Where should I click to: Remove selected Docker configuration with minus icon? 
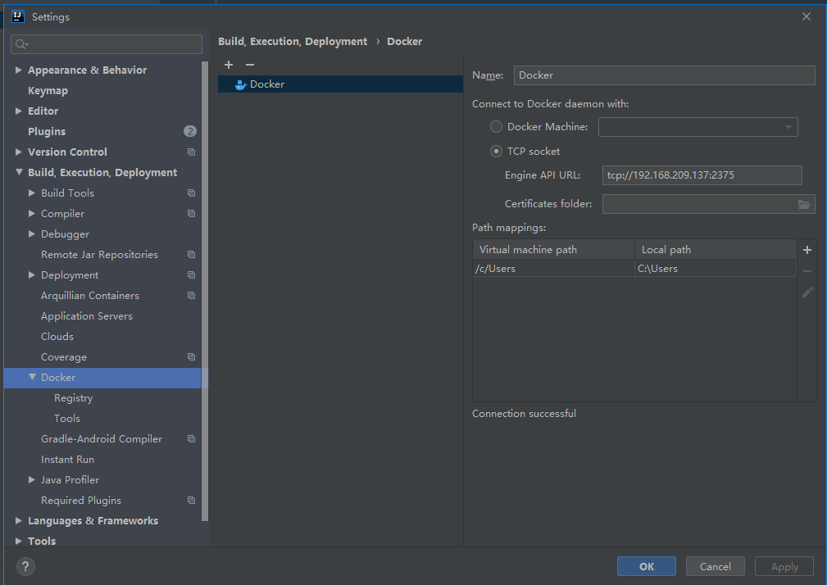click(x=250, y=65)
